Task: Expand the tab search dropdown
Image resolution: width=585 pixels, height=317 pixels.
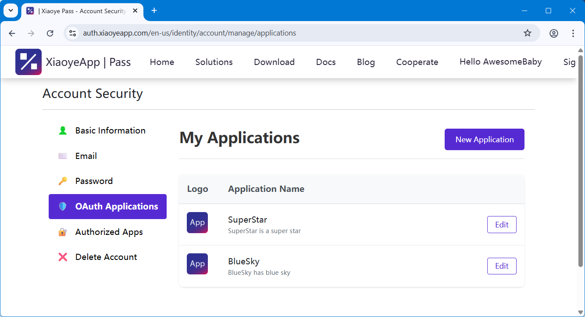Action: pos(11,11)
